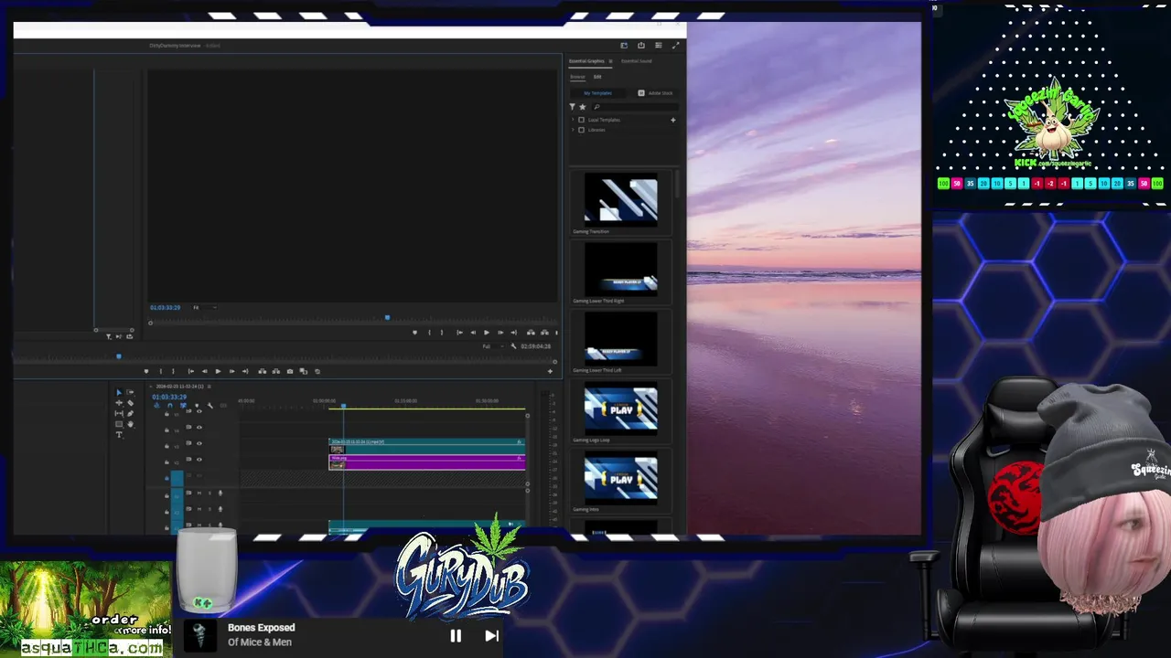The height and width of the screenshot is (658, 1171).
Task: Select the Track Select Forward tool
Action: (130, 392)
